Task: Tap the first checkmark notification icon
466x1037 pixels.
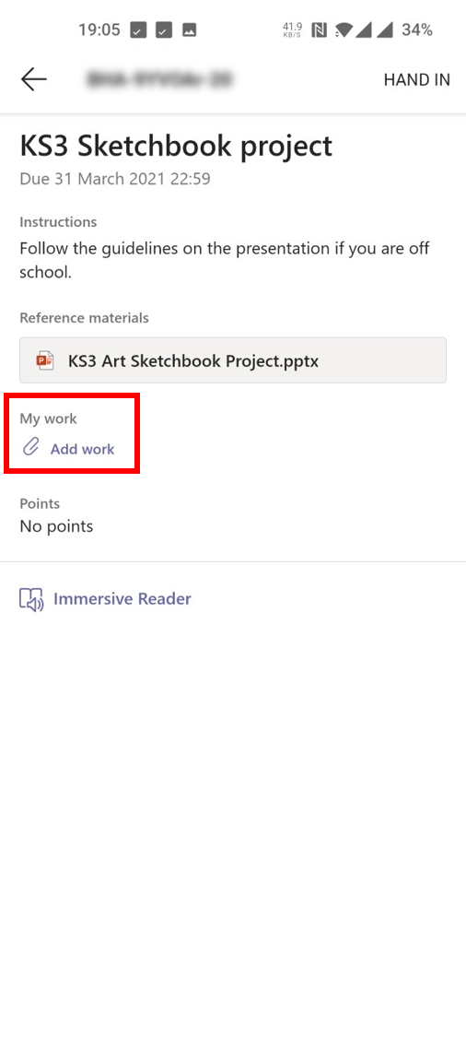Action: tap(138, 29)
